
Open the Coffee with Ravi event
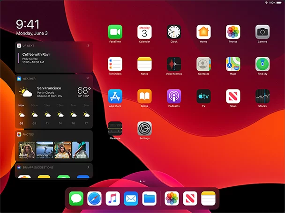pos(36,58)
